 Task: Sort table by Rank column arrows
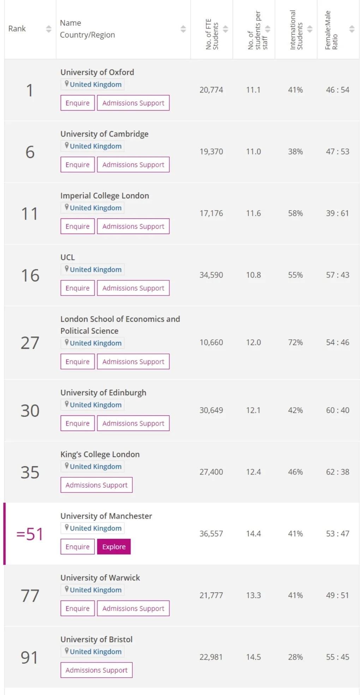49,29
